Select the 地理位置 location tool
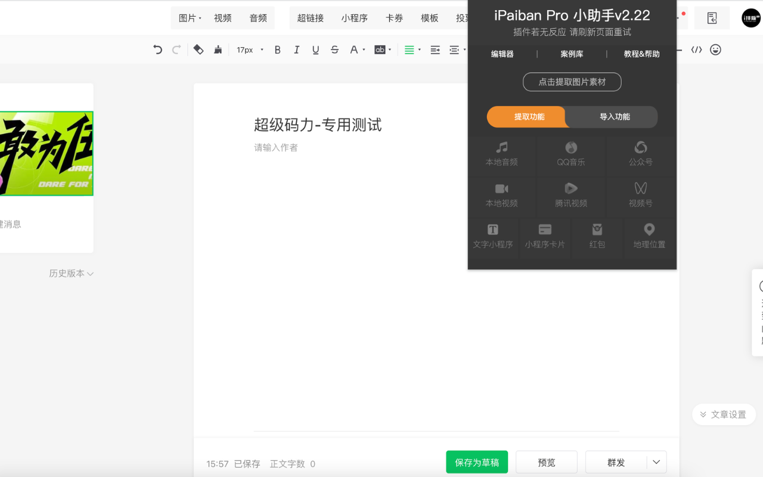763x477 pixels. [x=649, y=236]
